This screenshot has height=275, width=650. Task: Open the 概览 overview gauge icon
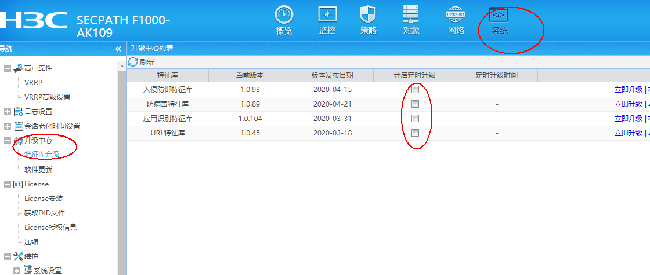284,15
